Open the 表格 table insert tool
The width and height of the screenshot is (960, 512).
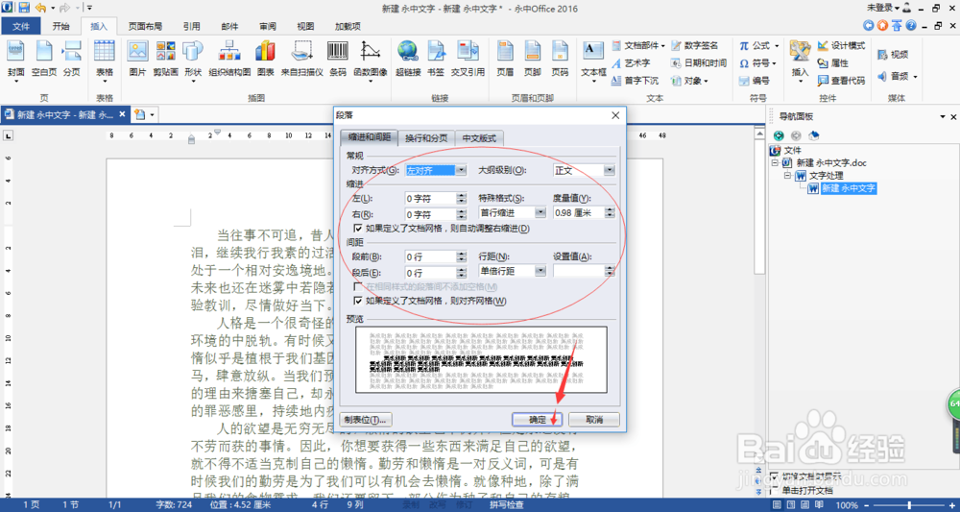[105, 60]
